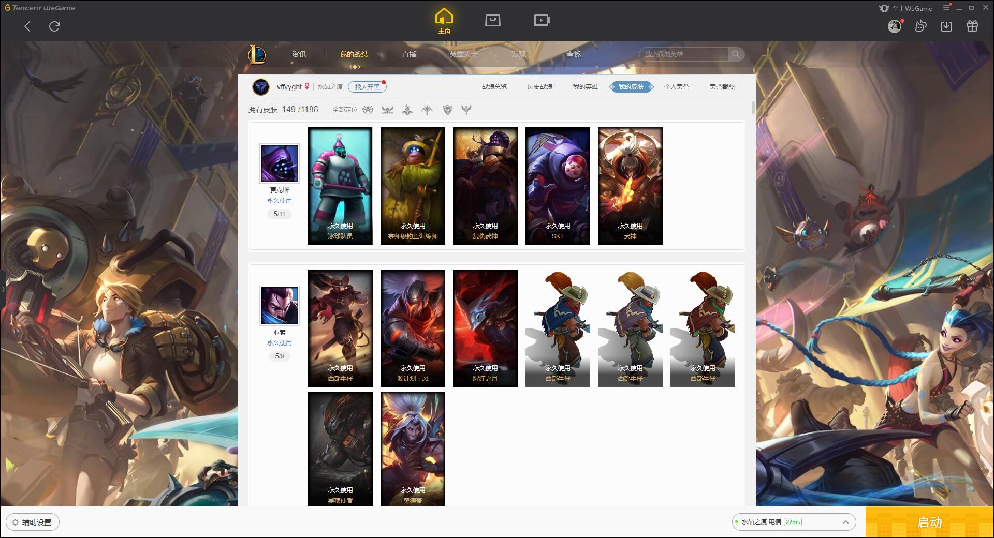Go to the WeGame home (主页) icon
Viewport: 994px width, 538px height.
[x=444, y=21]
